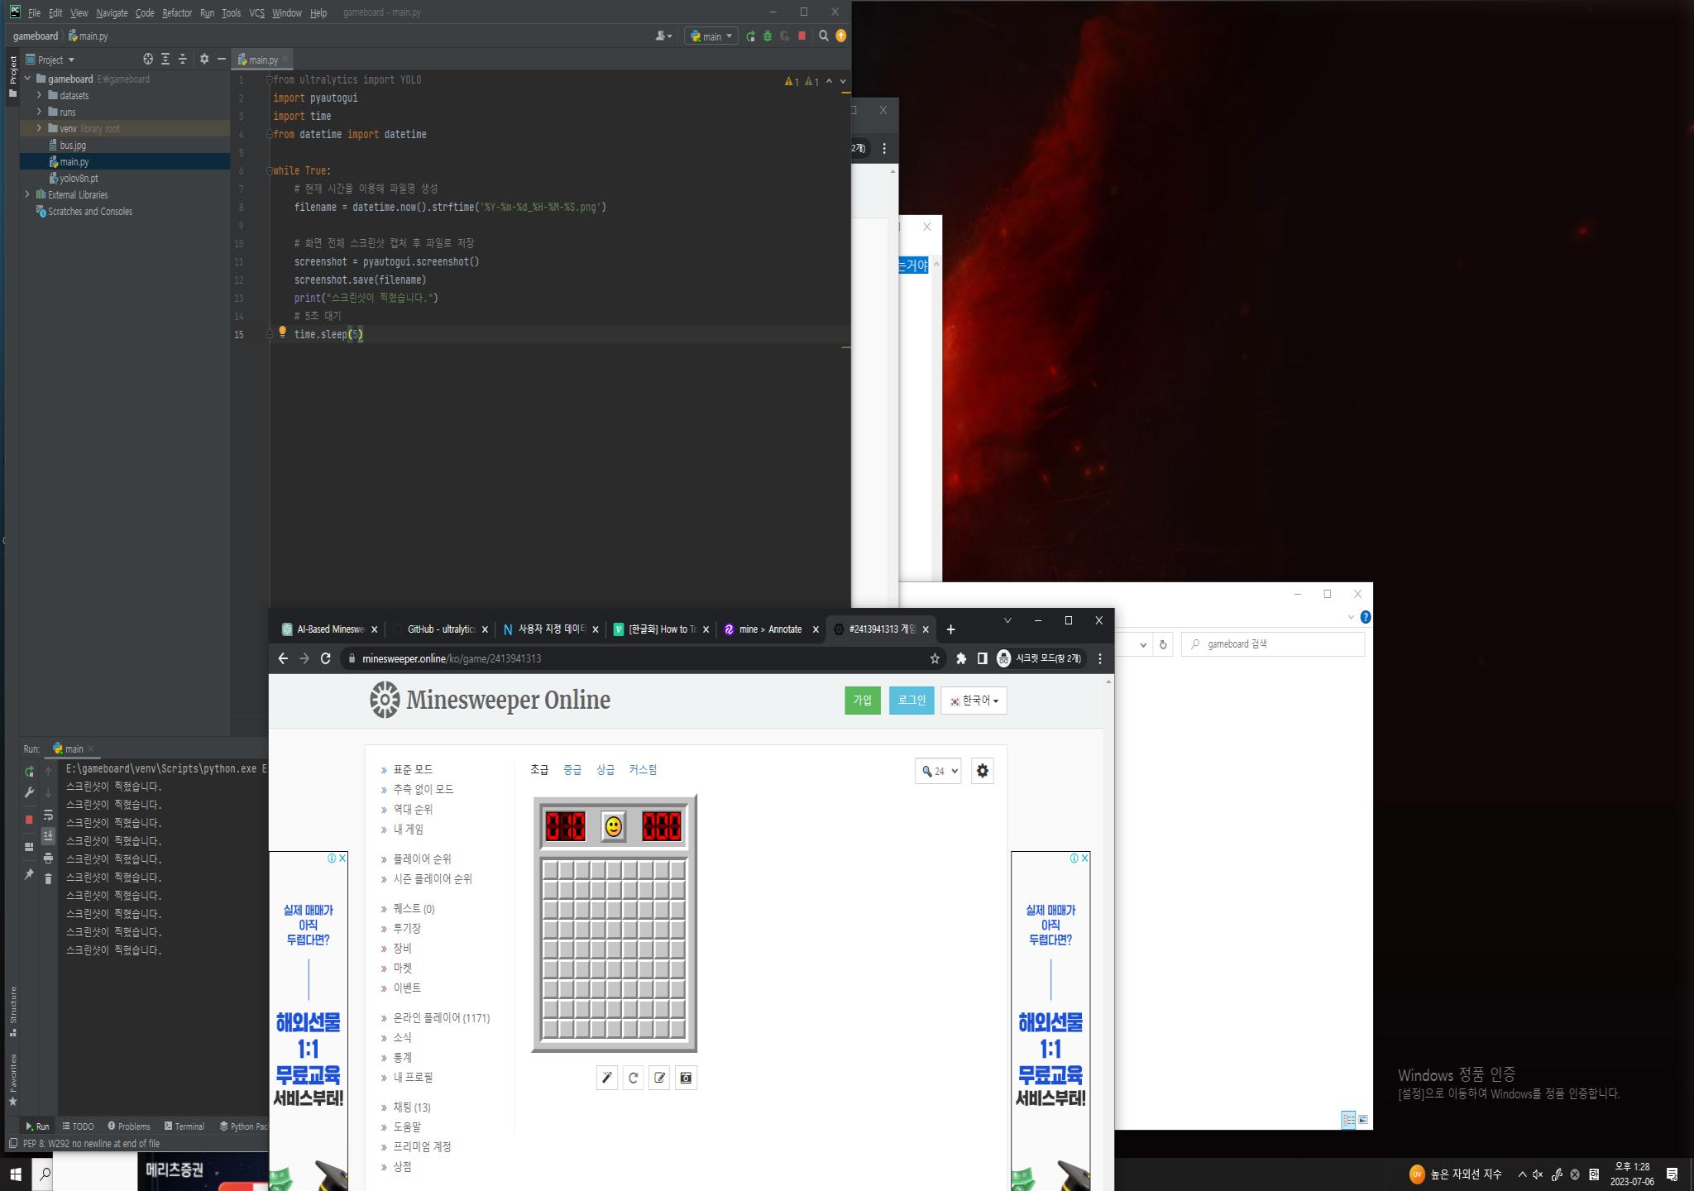Screen dimensions: 1694x1191
Task: Open the VCS menu in PyCharm
Action: [x=256, y=13]
